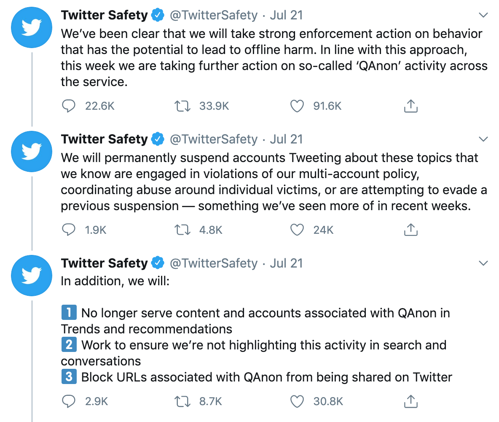Click the verified badge on the first tweet
This screenshot has width=499, height=422.
tap(158, 14)
